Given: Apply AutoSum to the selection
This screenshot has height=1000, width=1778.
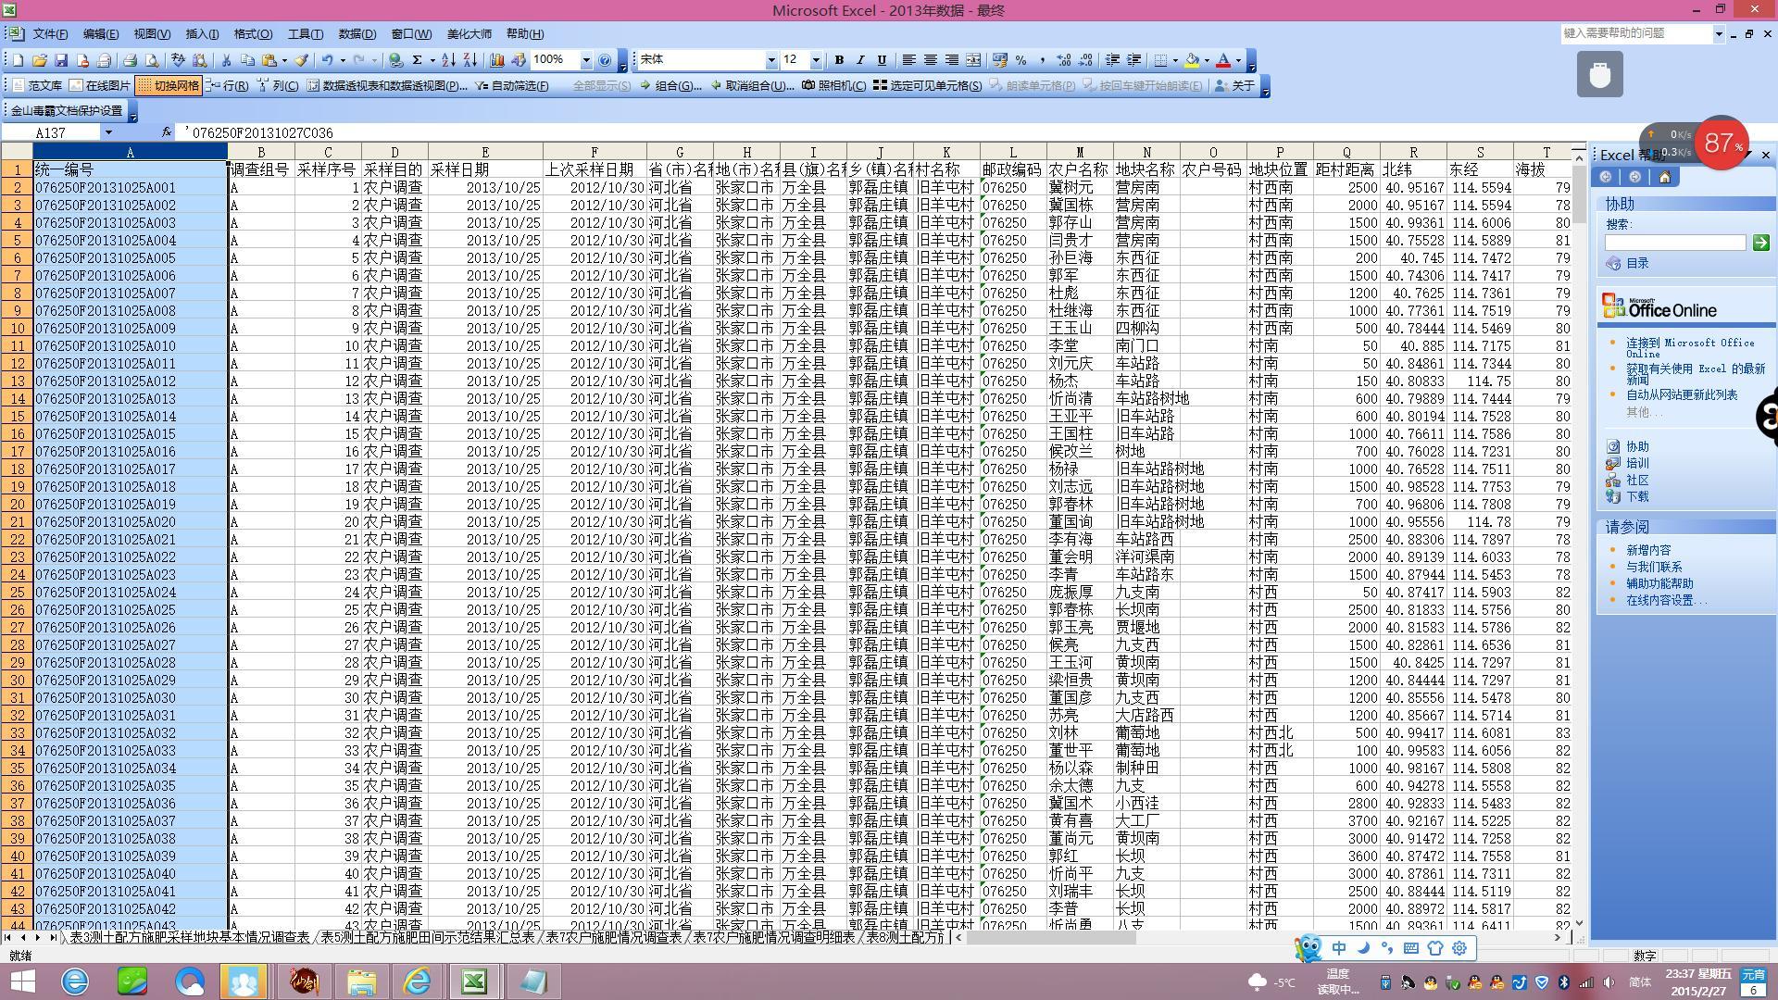Looking at the screenshot, I should 418,60.
